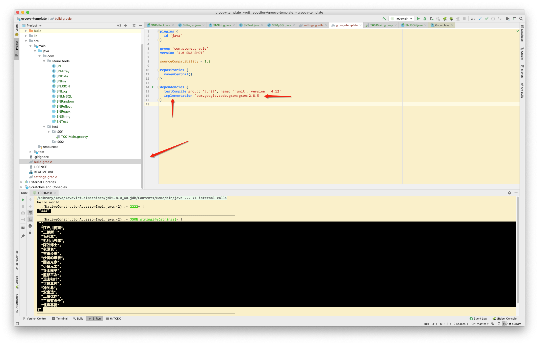Open Build tool window tab
539x345 pixels.
click(78, 319)
